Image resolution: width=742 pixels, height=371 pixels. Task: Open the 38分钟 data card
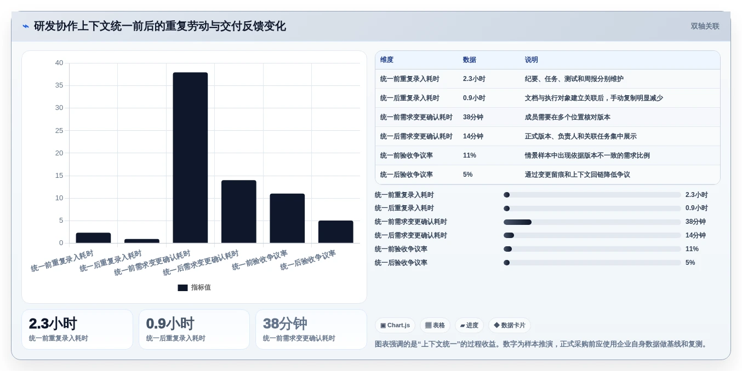pos(311,329)
